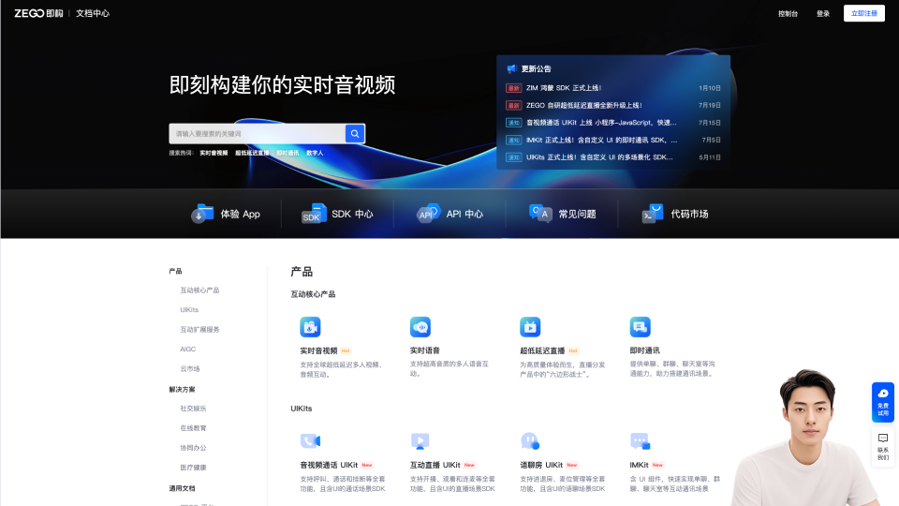Open the 常见问题 Q&A icon
The image size is (899, 506).
click(540, 214)
